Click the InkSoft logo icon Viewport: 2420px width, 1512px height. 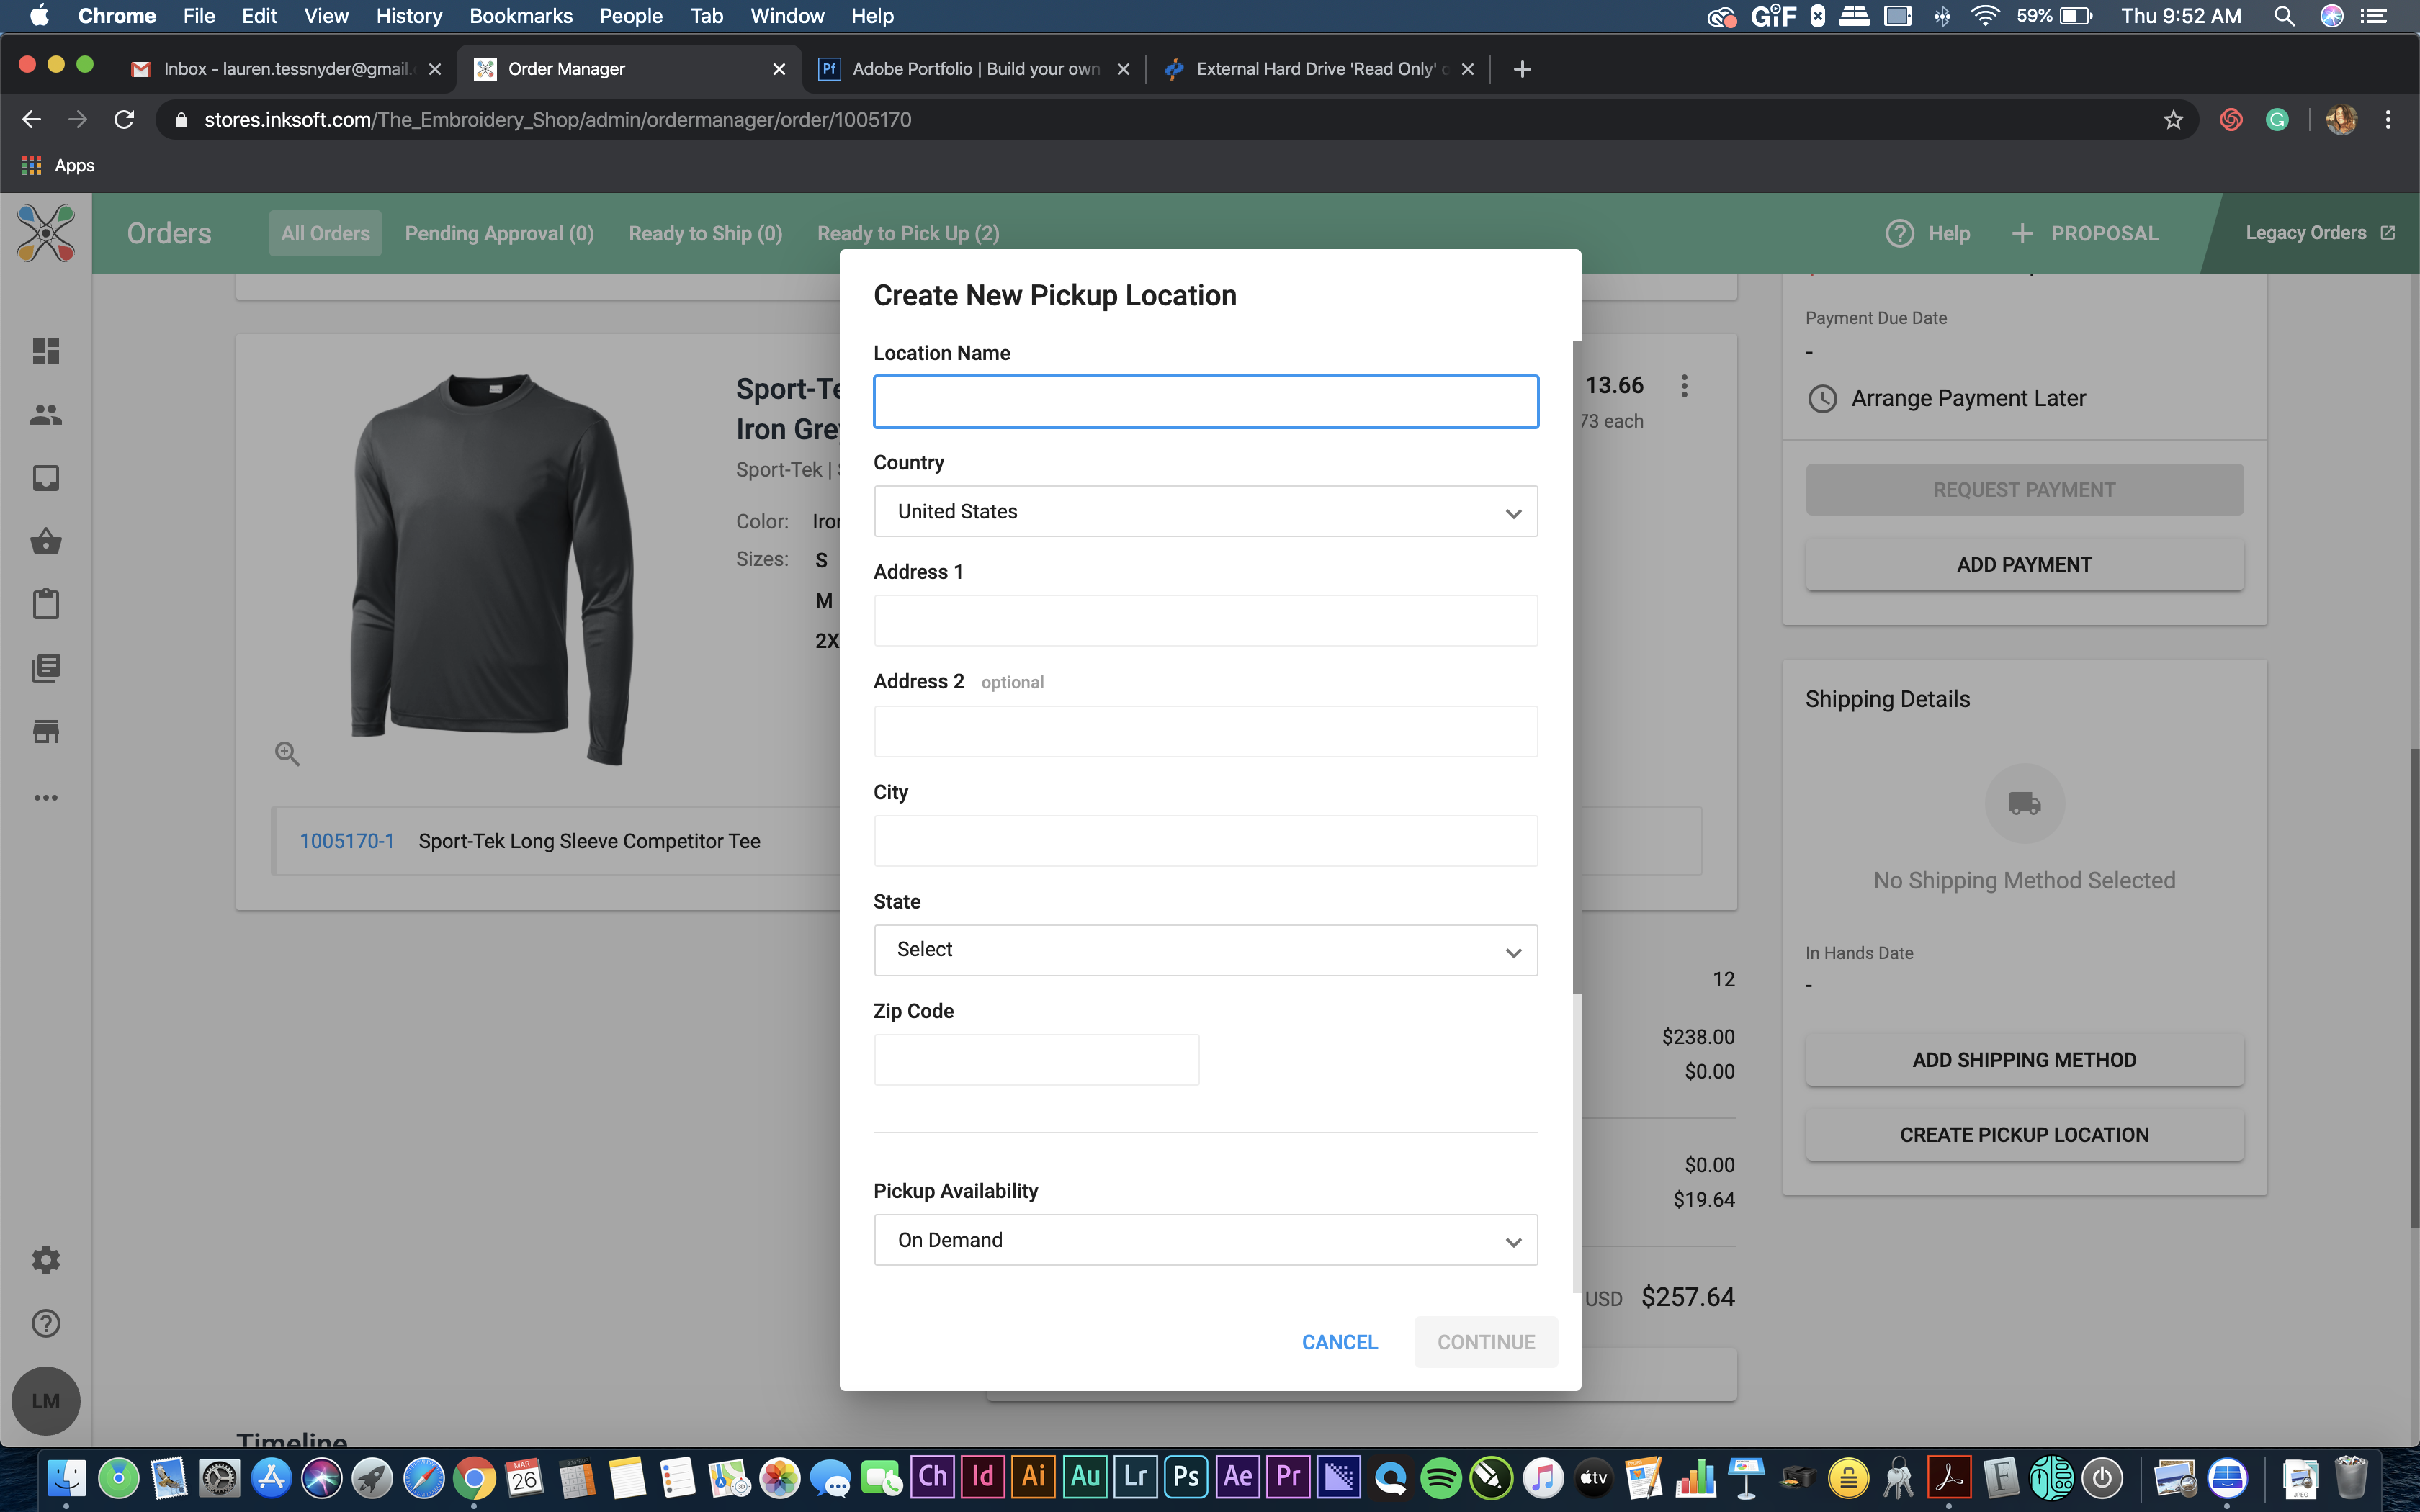click(x=46, y=233)
